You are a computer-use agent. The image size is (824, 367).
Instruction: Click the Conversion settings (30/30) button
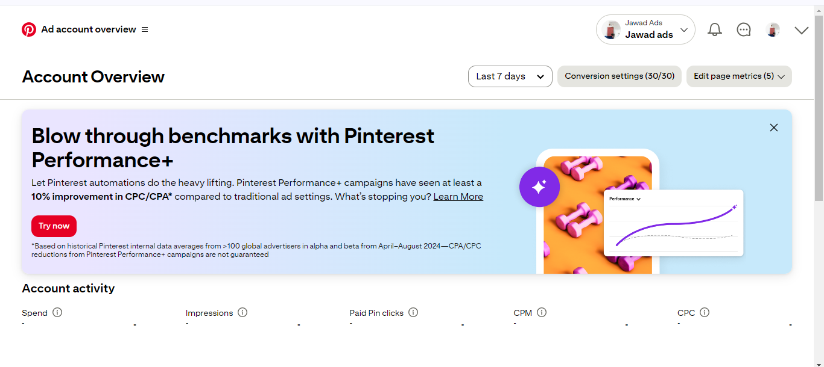click(x=620, y=76)
